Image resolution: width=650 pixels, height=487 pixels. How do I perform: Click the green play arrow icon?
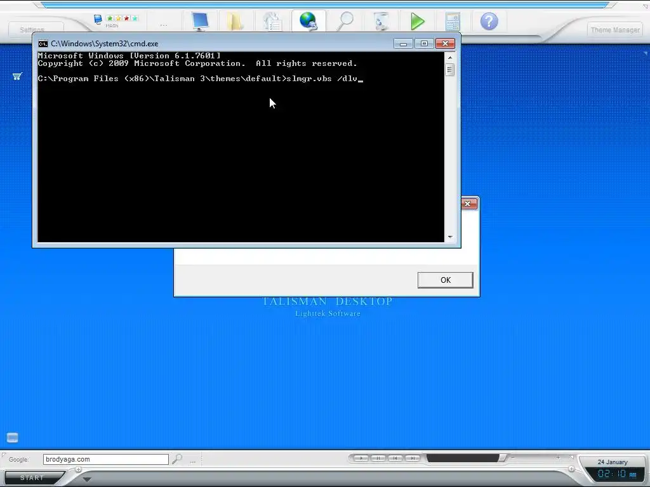pos(417,21)
